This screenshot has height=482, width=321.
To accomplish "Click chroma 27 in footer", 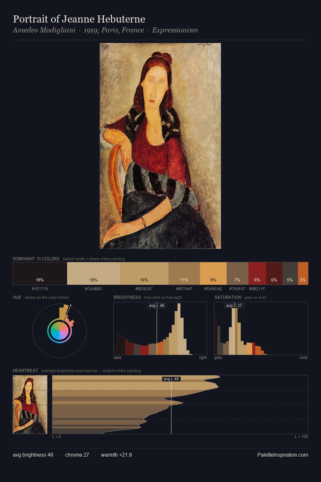I will coord(77,455).
